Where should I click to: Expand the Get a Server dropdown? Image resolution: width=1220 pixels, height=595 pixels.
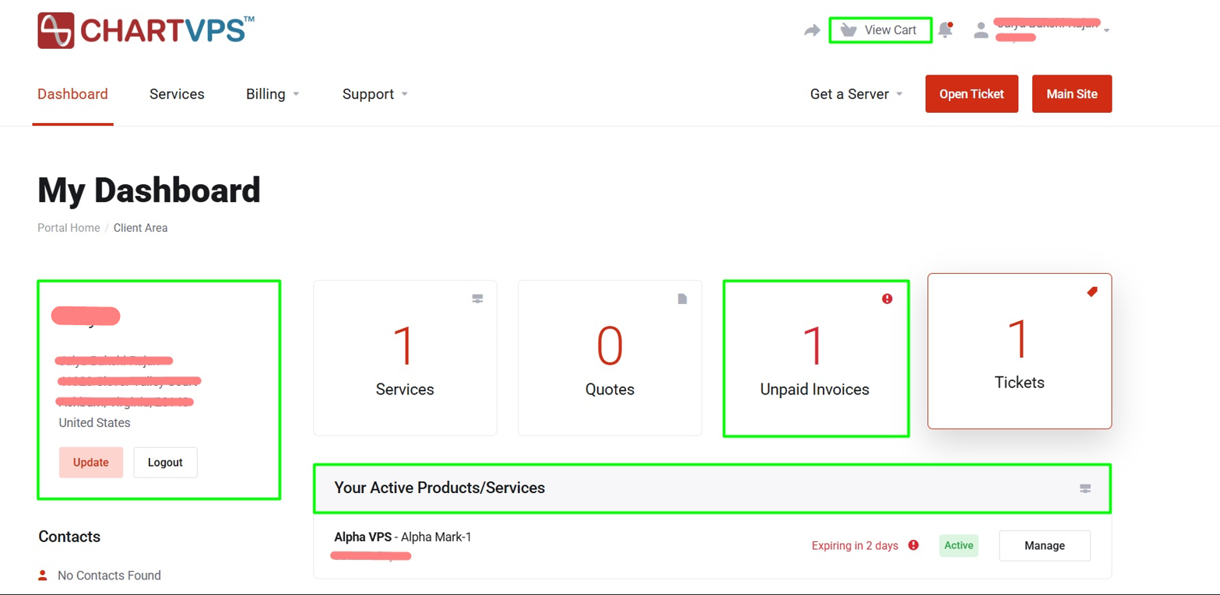coord(856,94)
